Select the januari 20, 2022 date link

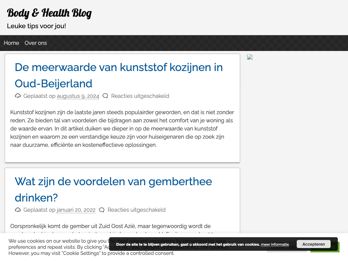[x=76, y=210]
